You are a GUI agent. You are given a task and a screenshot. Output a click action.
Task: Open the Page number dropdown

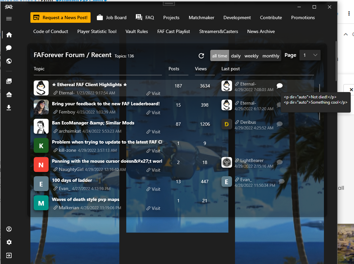tap(310, 55)
